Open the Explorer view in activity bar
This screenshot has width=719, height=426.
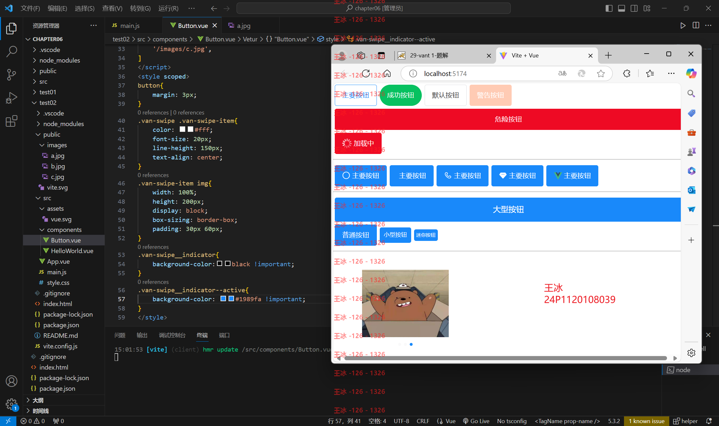[x=11, y=28]
